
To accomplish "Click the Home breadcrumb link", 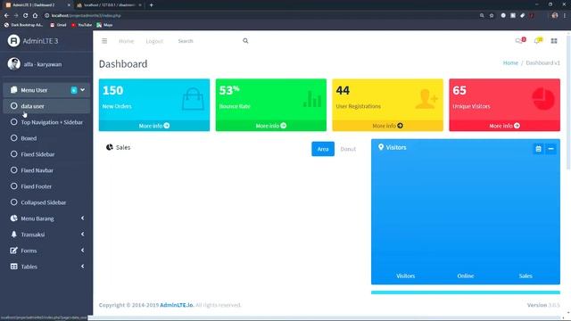I will tap(510, 63).
